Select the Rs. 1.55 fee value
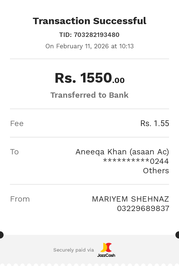 154,124
